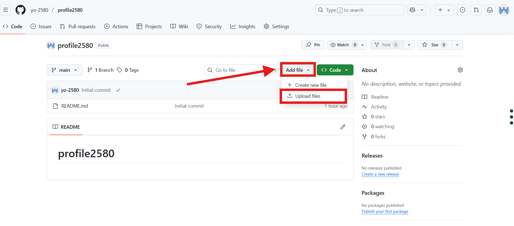This screenshot has height=226, width=514.
Task: Open the Releases heading link
Action: click(x=372, y=156)
